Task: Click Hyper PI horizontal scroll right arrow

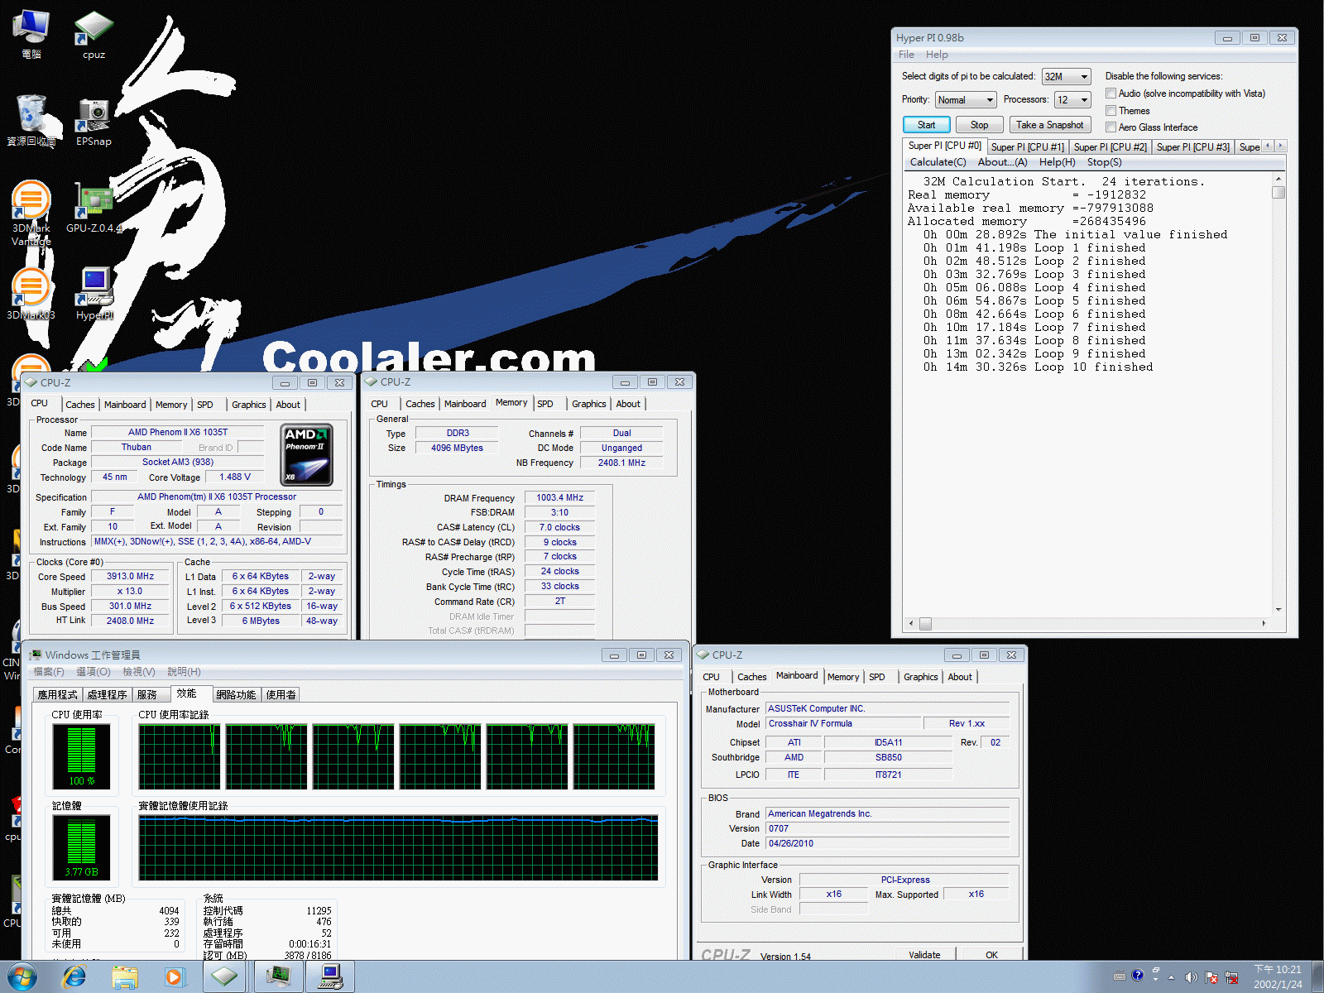Action: coord(1264,624)
